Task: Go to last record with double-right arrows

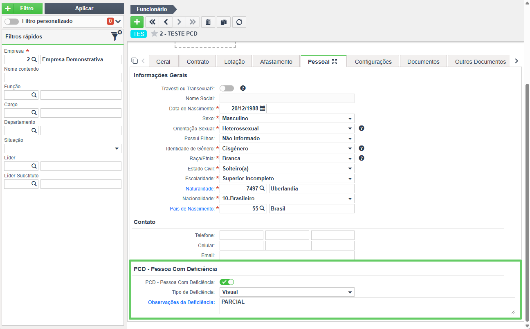Action: click(193, 22)
